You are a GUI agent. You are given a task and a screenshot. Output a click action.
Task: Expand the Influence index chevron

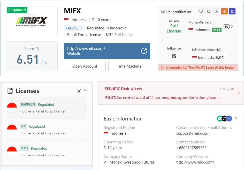[232, 54]
